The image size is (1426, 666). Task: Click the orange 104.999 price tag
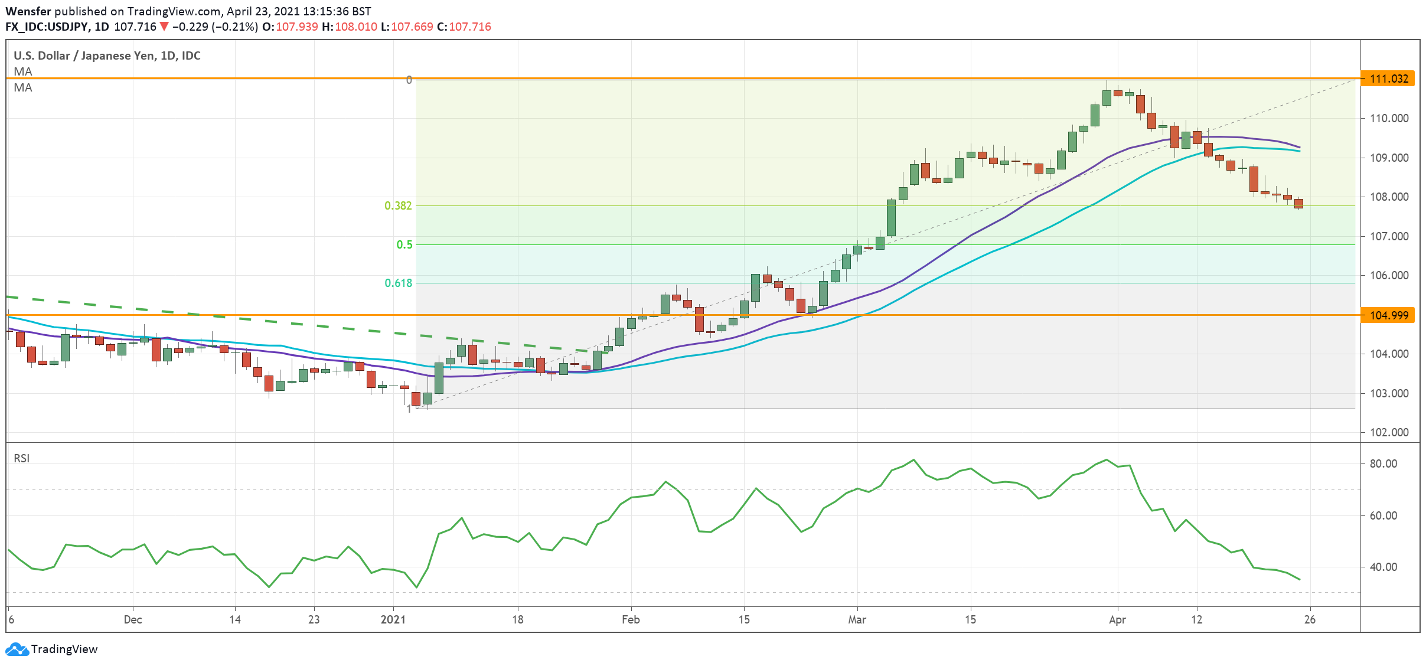click(x=1388, y=315)
